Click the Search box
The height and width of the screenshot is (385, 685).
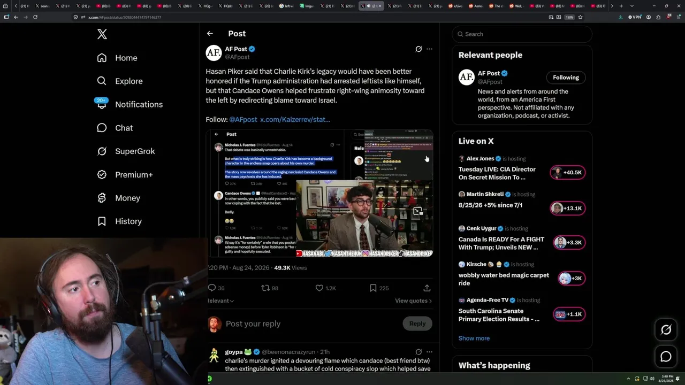pos(522,34)
